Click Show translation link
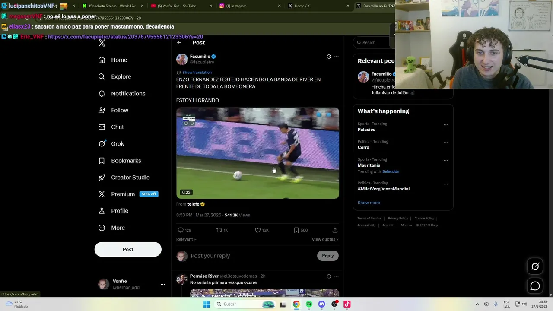The image size is (553, 311). click(197, 73)
